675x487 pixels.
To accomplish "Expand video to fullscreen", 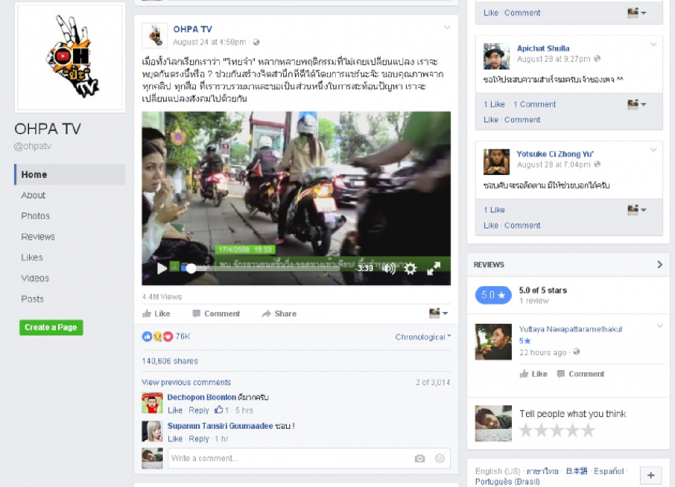I will (x=434, y=268).
